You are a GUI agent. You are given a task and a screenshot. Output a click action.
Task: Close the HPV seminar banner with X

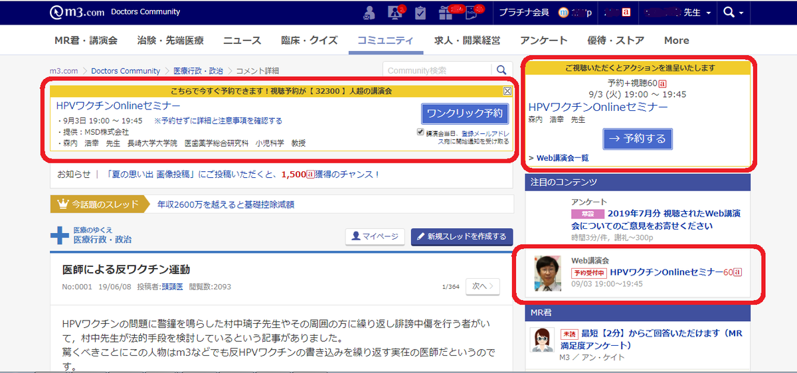point(507,91)
